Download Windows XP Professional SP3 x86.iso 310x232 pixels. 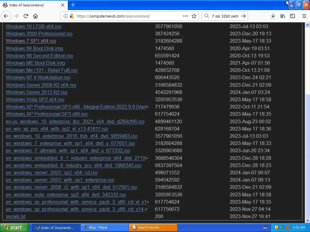click(x=46, y=114)
